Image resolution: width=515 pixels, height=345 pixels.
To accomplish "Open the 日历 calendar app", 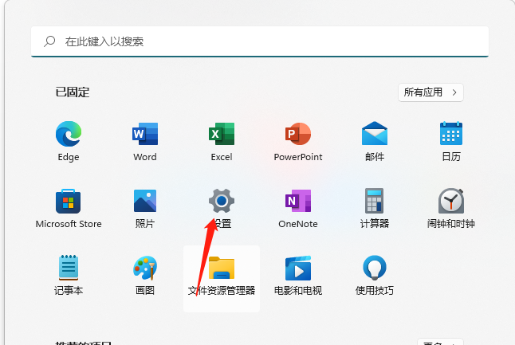I will pyautogui.click(x=451, y=133).
